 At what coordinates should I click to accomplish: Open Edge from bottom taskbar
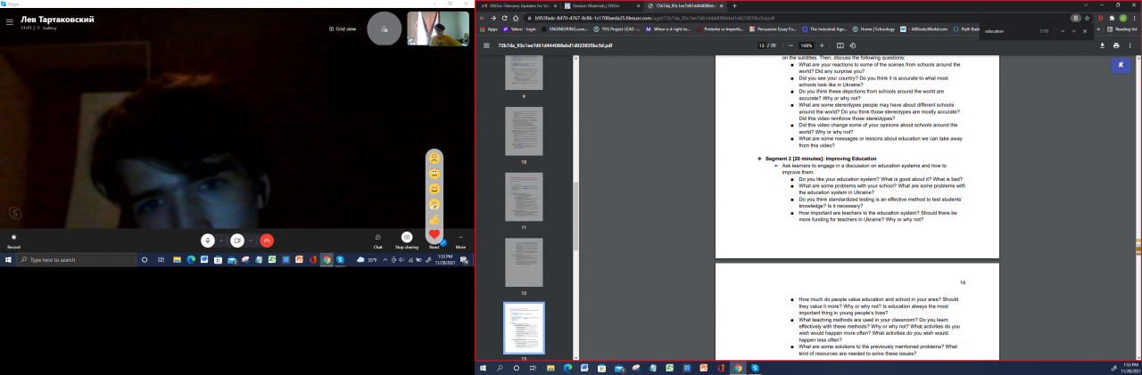567,367
